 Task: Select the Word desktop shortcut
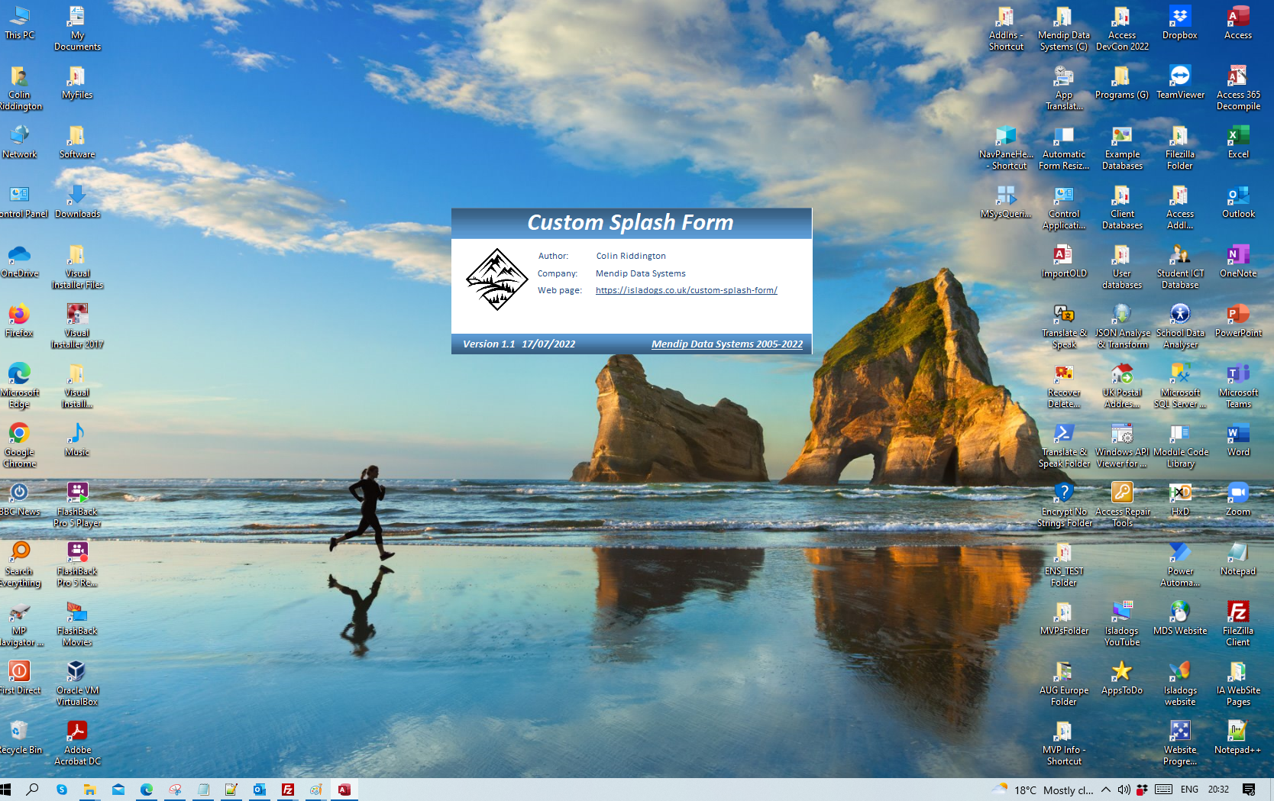click(x=1238, y=440)
